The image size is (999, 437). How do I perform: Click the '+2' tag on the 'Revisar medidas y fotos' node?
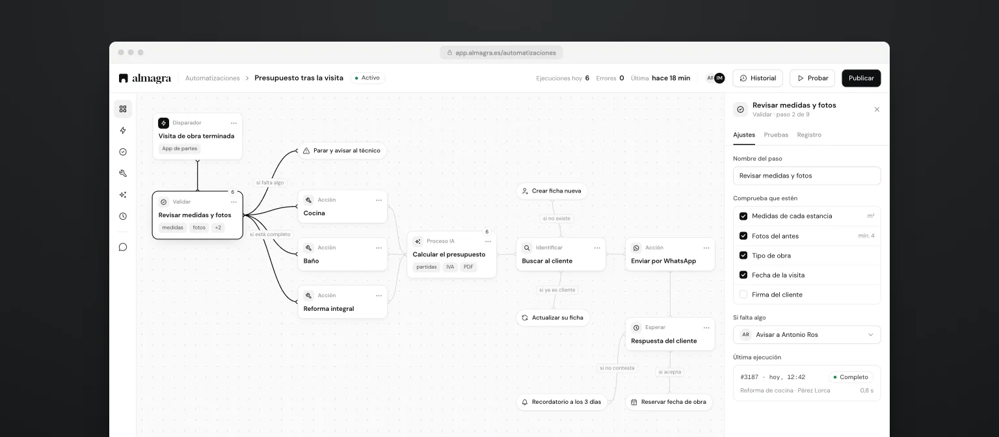(218, 228)
